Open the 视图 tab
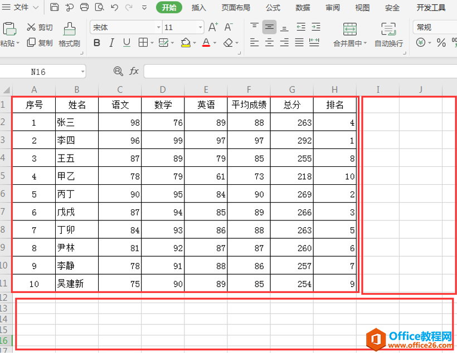The image size is (457, 355). [362, 8]
